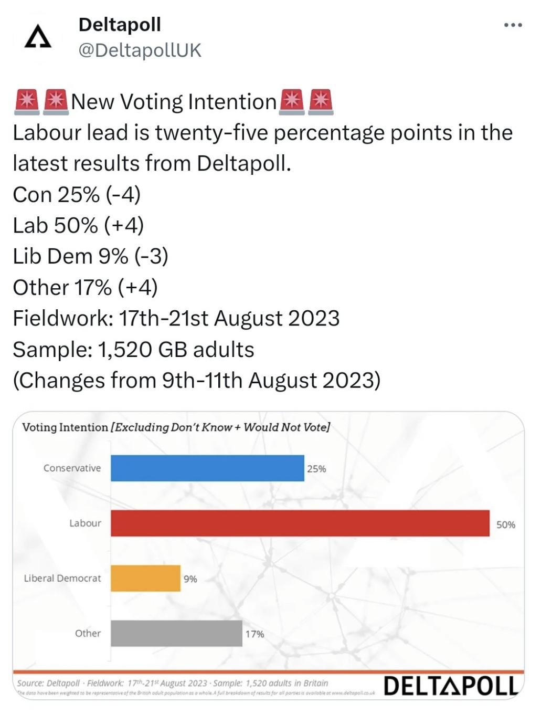Click the "Conservative" axis label
Viewport: 541px width, 714px height.
pyautogui.click(x=72, y=468)
